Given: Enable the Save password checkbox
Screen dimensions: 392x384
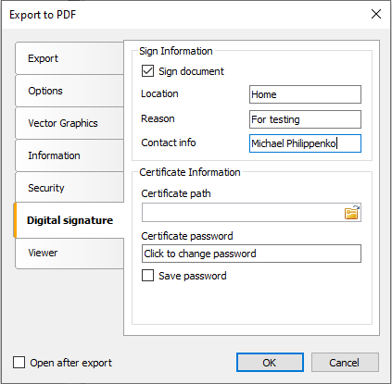Looking at the screenshot, I should tap(147, 276).
